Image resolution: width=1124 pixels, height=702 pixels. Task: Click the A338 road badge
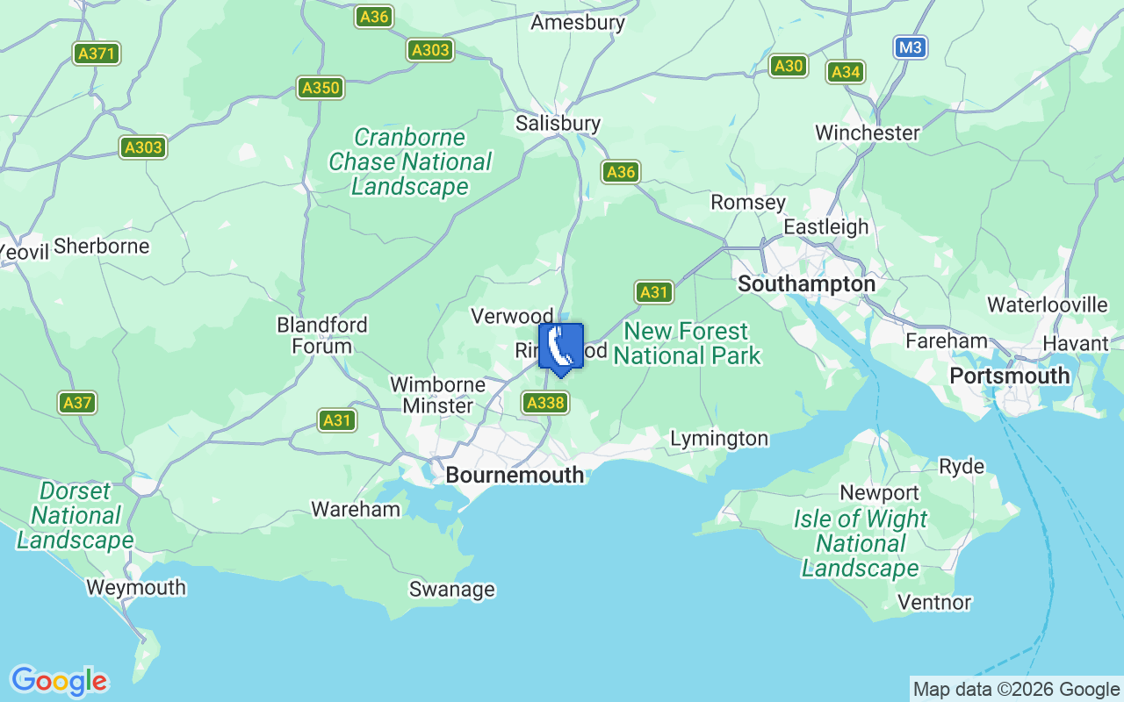point(545,403)
